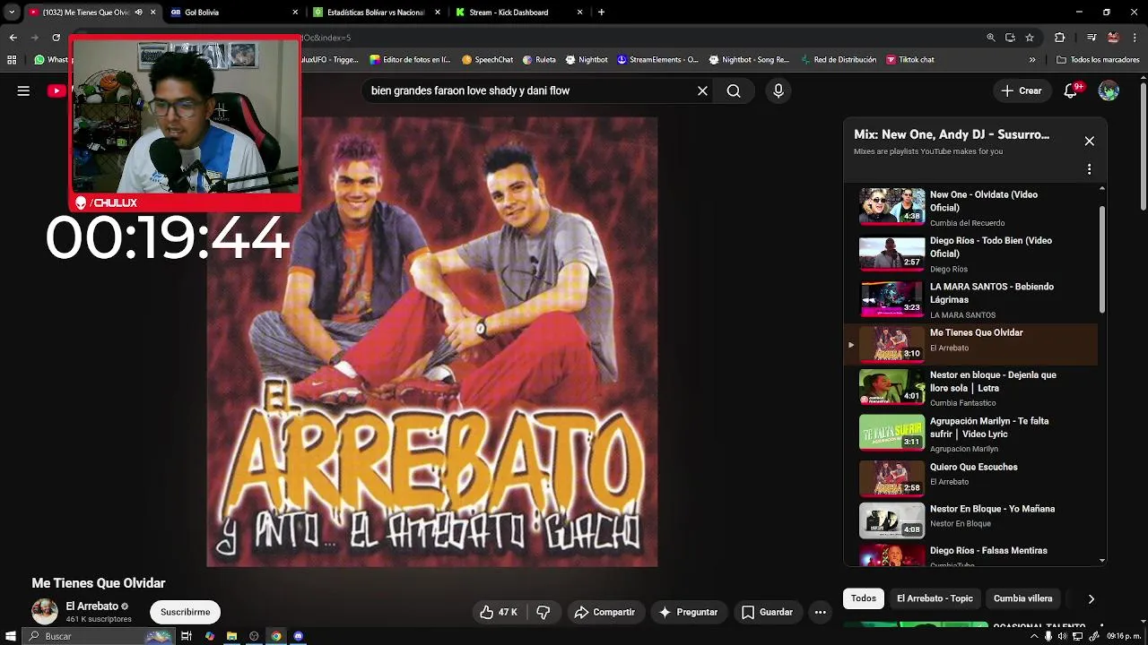Image resolution: width=1148 pixels, height=645 pixels.
Task: Open Red de Distribución bookmark
Action: point(838,60)
